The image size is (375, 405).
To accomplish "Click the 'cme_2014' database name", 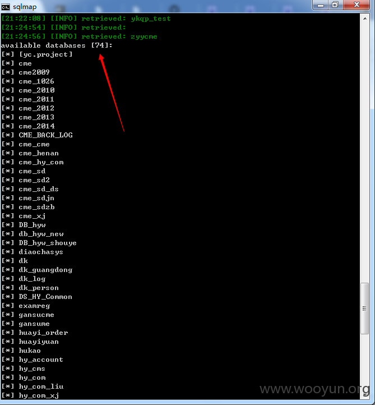I will [x=36, y=126].
